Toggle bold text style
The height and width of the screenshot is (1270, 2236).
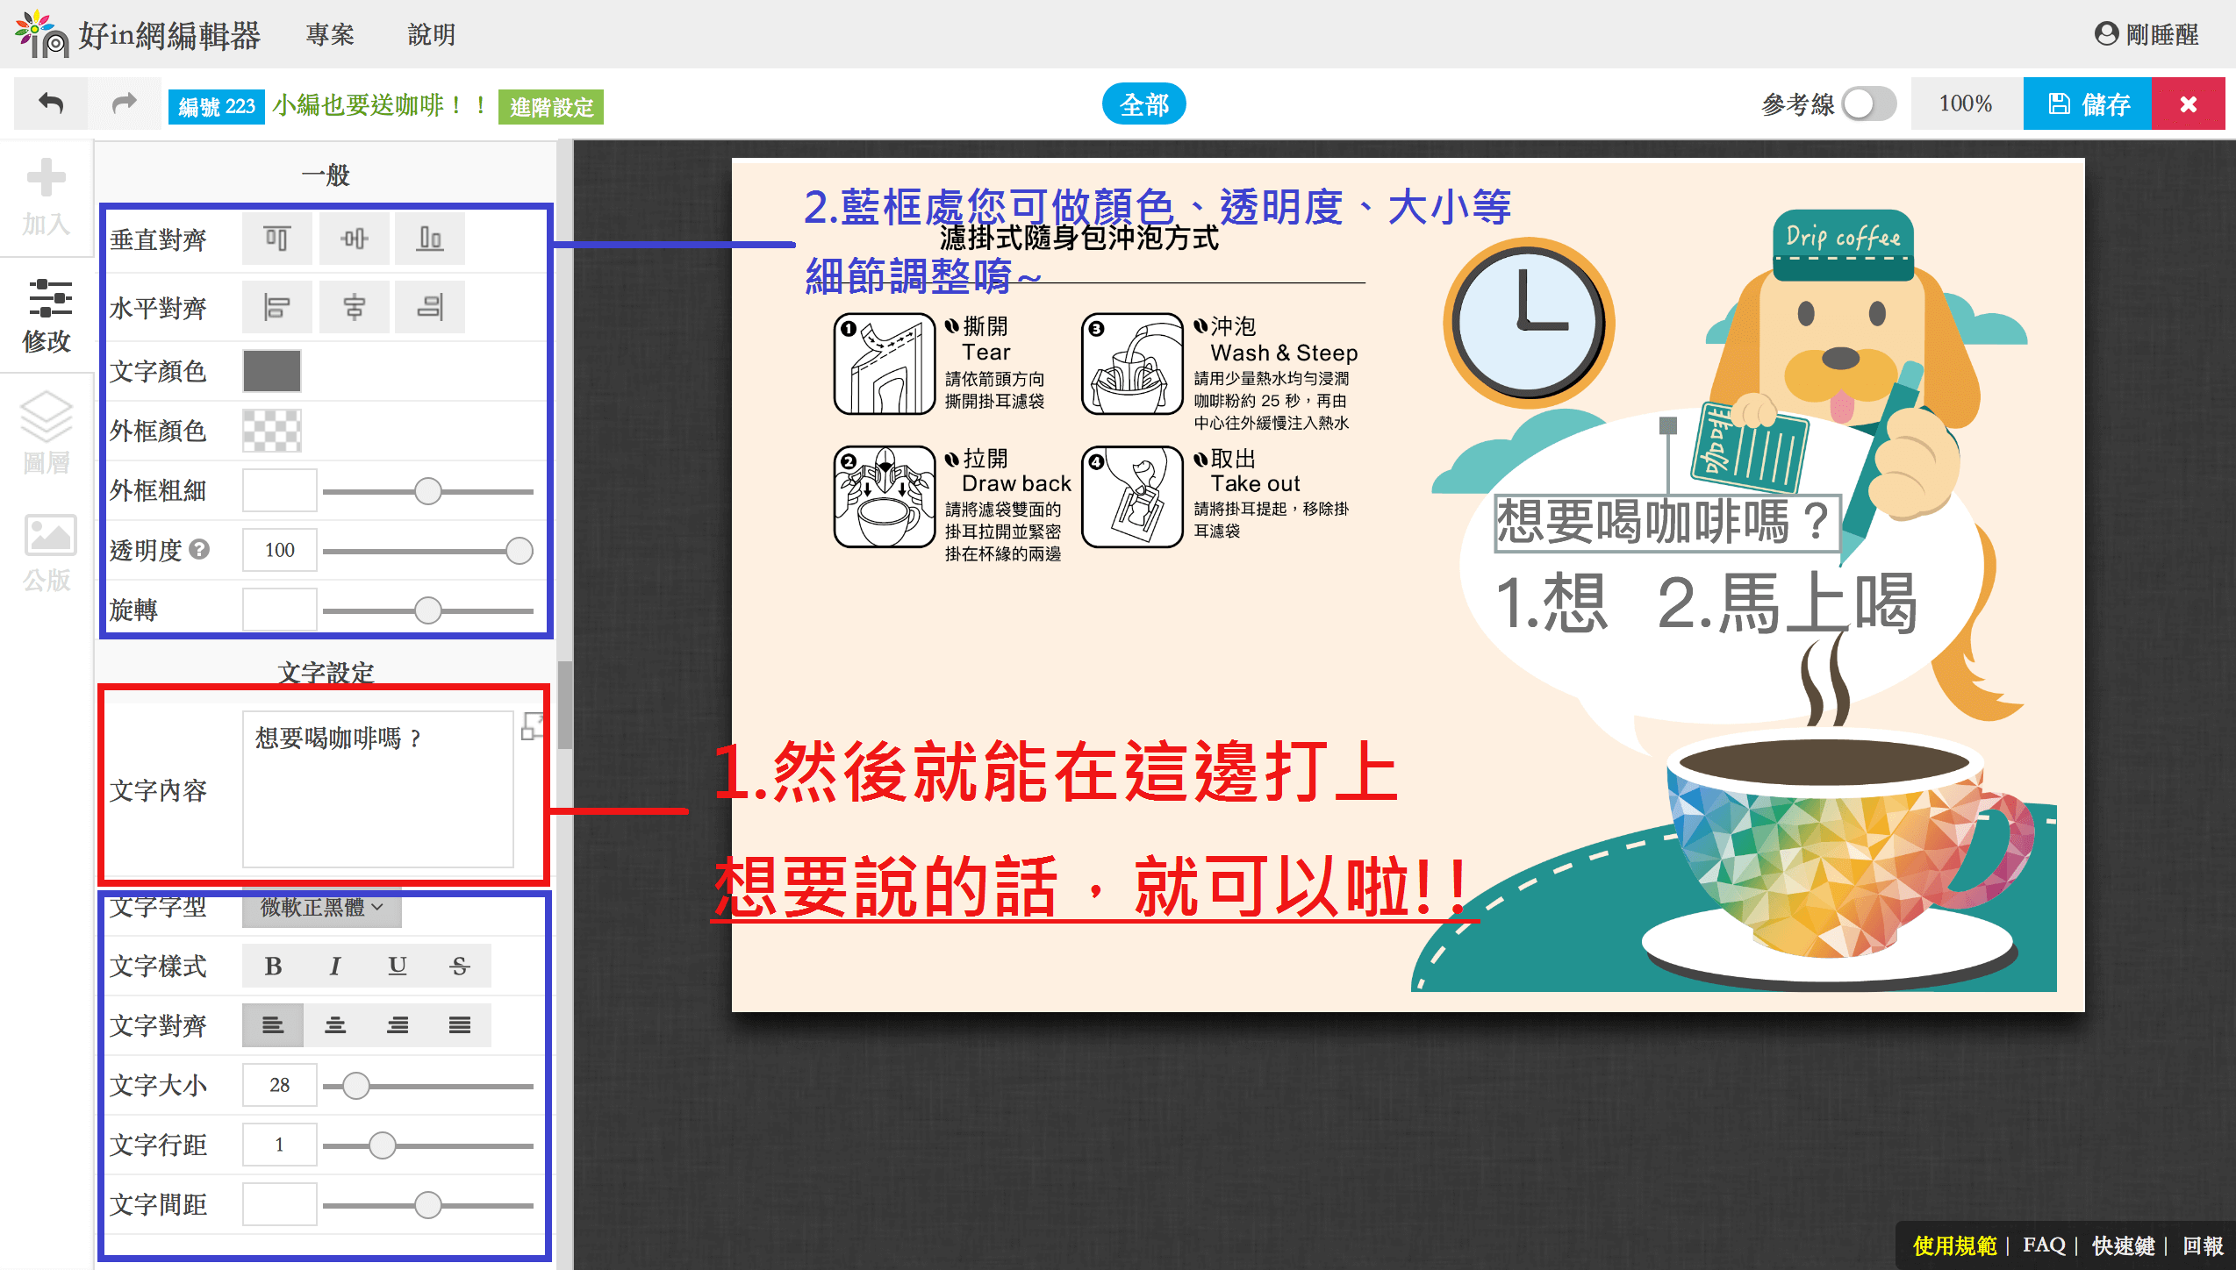coord(273,966)
